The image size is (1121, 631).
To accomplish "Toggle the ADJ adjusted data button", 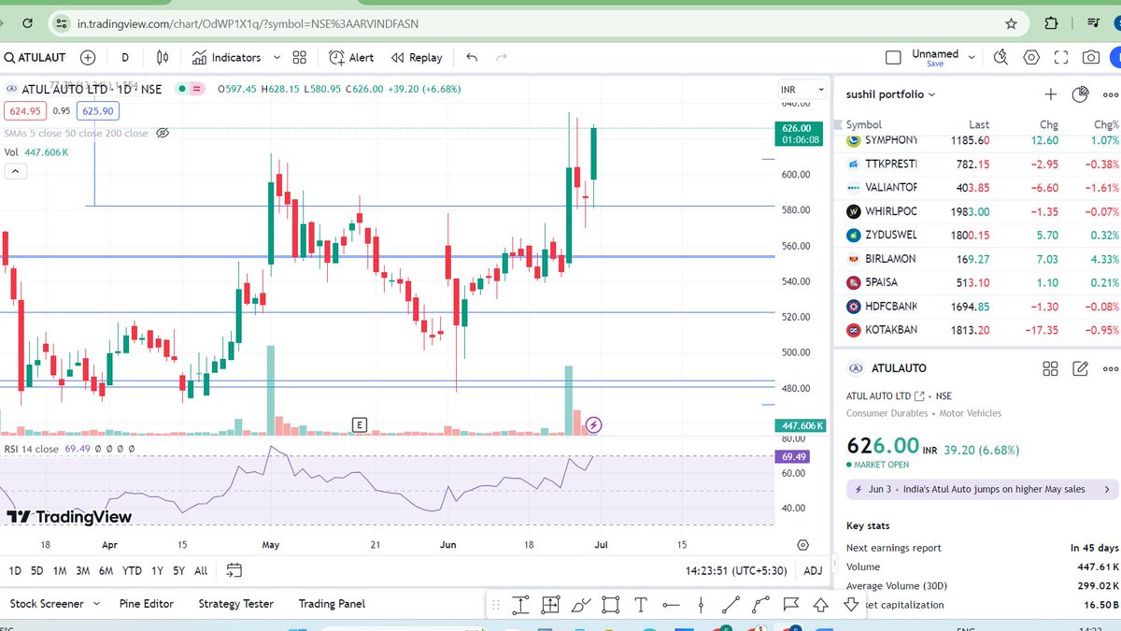I will point(813,570).
